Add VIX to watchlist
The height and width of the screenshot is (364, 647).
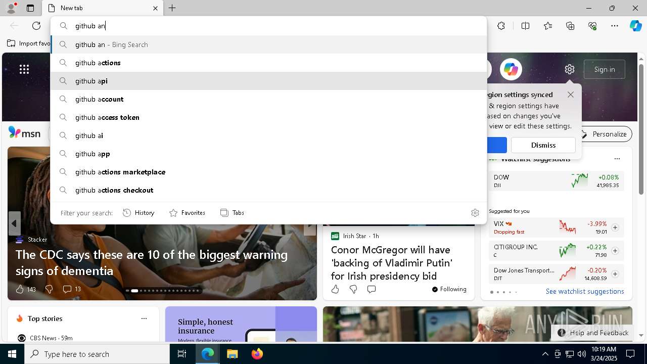pos(615,227)
